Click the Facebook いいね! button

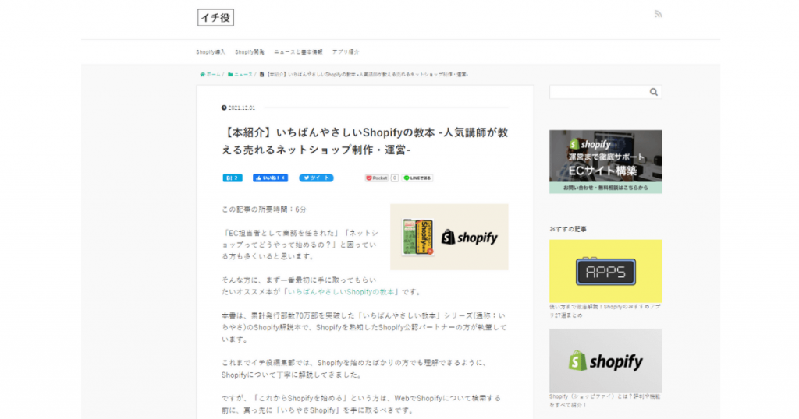[x=271, y=178]
